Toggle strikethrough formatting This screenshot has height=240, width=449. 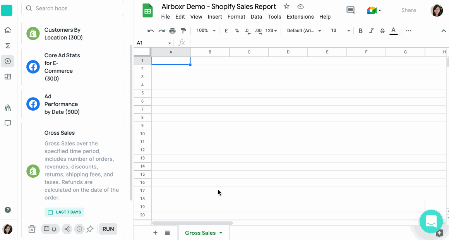[x=382, y=31]
